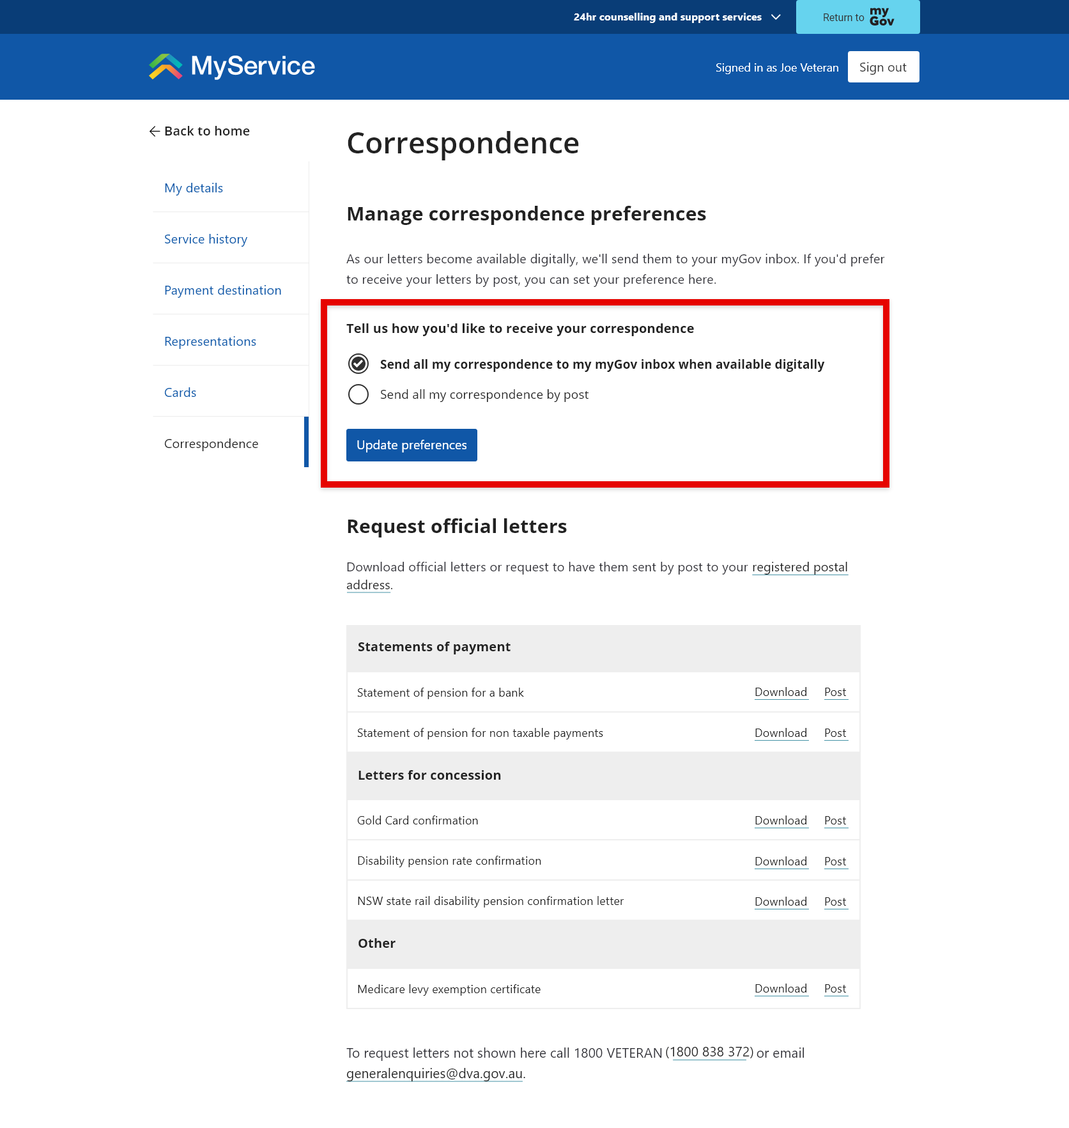Viewport: 1069px width, 1128px height.
Task: Open the registered postal address link
Action: pyautogui.click(x=799, y=568)
